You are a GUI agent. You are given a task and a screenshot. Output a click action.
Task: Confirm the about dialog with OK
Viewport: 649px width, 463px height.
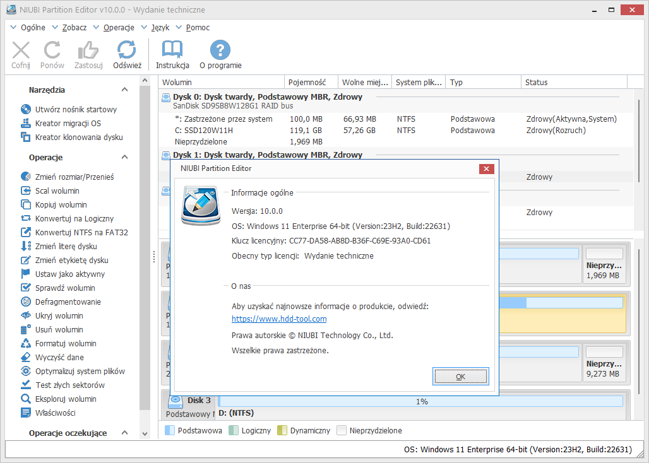click(461, 377)
